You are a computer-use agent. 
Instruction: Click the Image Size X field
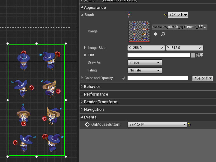pyautogui.click(x=146, y=48)
